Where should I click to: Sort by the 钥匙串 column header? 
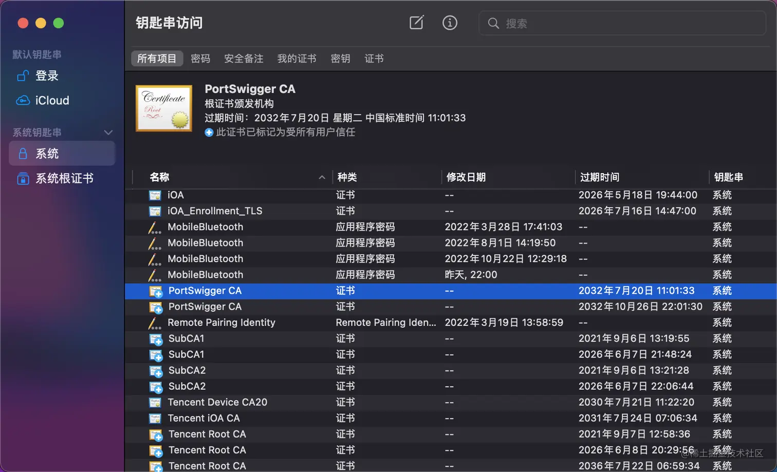tap(743, 177)
